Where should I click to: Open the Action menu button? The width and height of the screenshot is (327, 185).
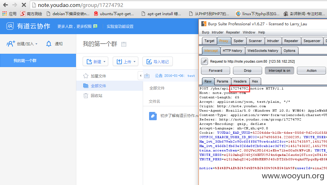pyautogui.click(x=311, y=71)
